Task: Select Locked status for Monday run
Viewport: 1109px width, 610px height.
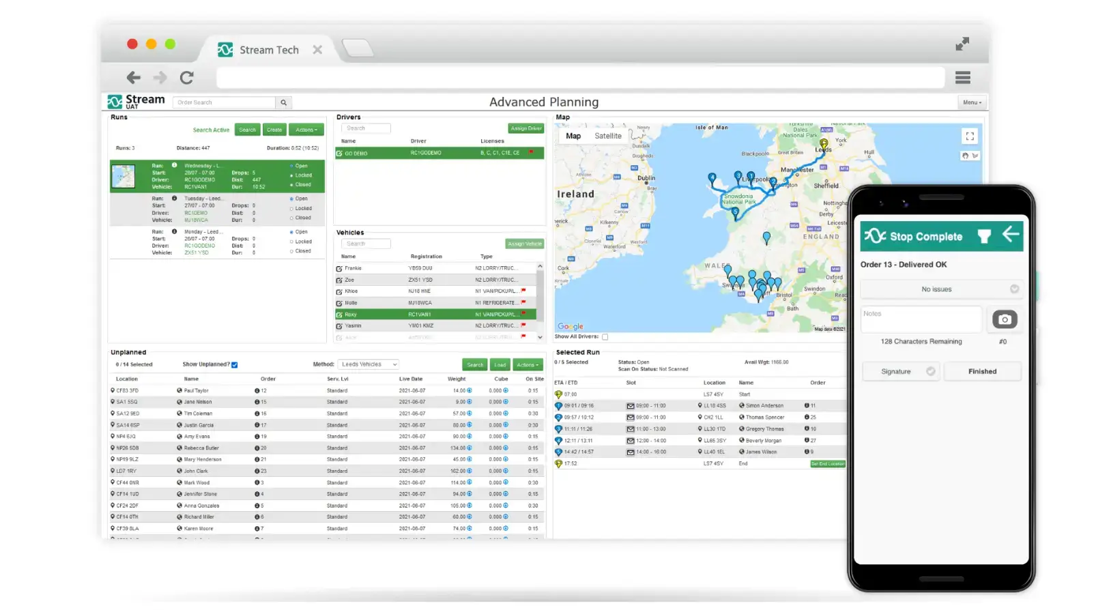Action: 291,242
